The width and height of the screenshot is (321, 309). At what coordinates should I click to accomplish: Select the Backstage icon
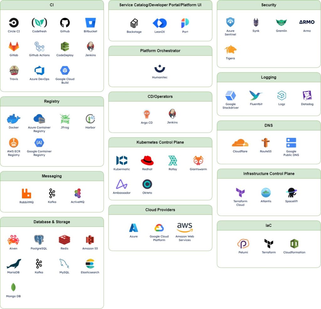(134, 23)
